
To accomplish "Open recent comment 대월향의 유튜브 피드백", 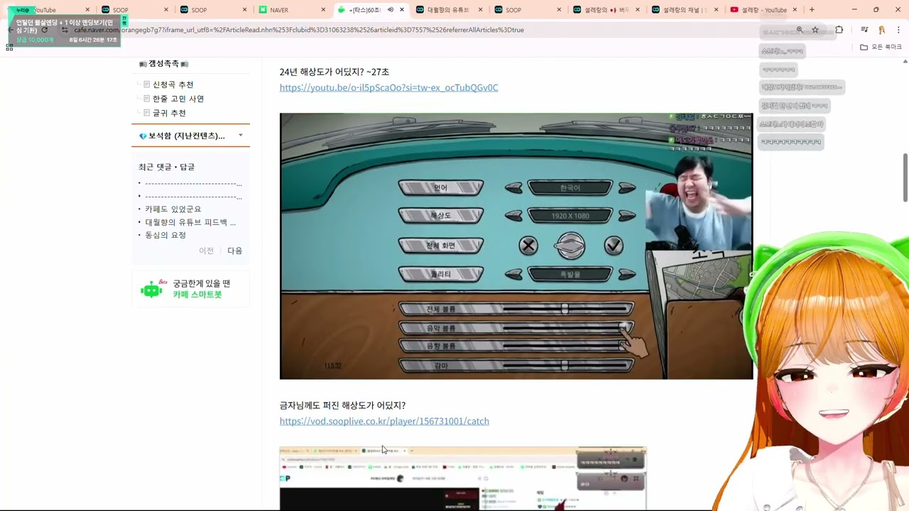I will click(x=190, y=222).
